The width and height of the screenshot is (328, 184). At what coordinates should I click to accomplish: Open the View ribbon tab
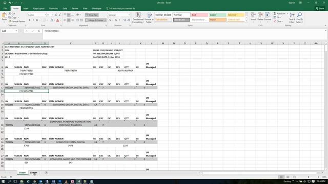click(x=85, y=9)
